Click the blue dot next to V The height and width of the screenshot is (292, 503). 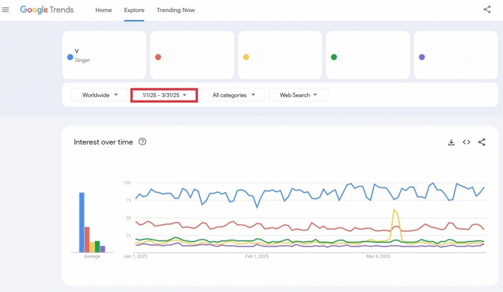[x=70, y=57]
